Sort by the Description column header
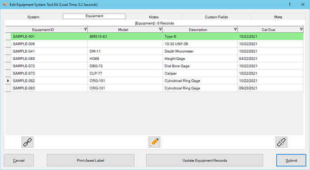The height and width of the screenshot is (170, 310). coord(198,30)
